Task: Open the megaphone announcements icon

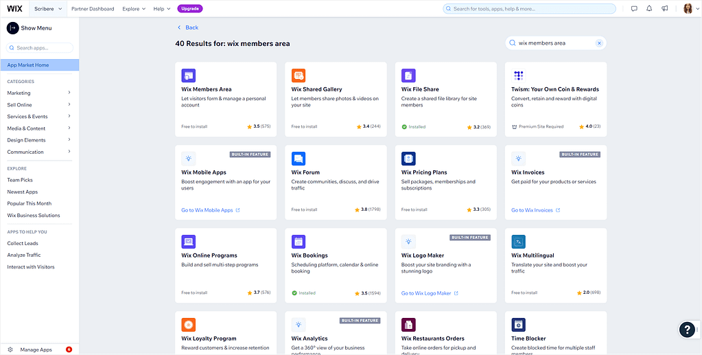Action: tap(665, 8)
